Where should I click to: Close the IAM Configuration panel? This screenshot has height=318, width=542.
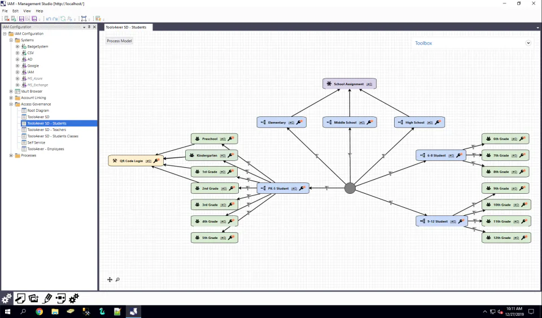coord(94,27)
